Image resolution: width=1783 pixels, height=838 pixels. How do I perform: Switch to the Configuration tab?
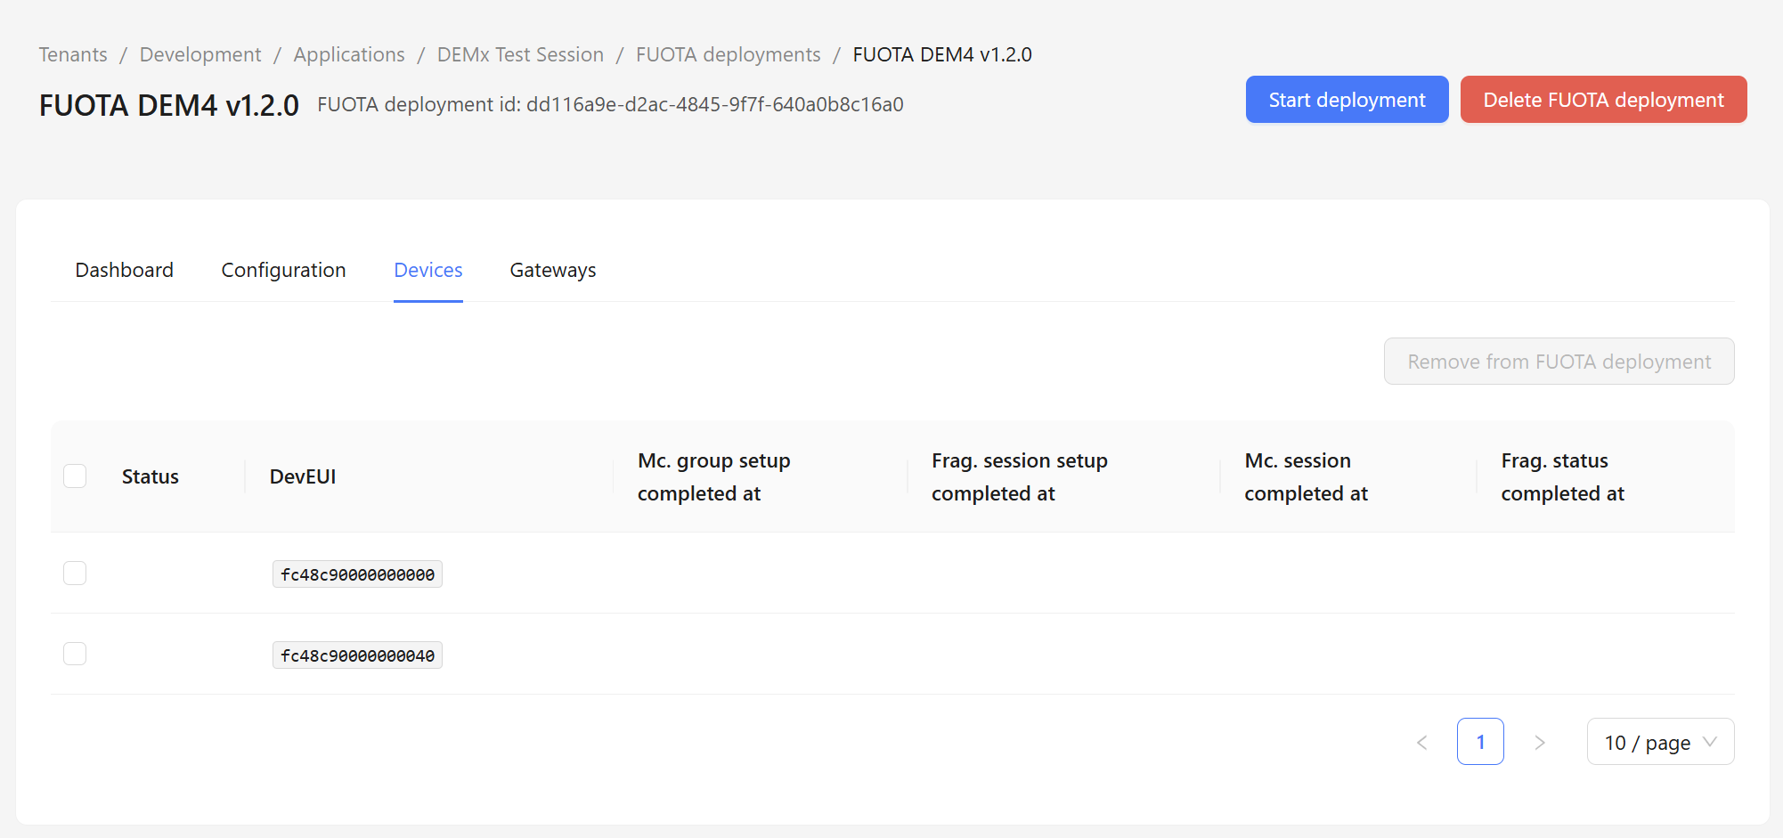pyautogui.click(x=283, y=270)
